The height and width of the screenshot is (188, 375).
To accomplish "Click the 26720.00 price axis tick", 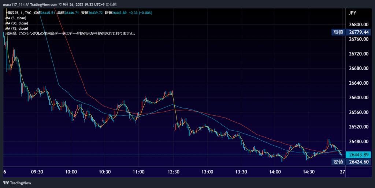I will [359, 54].
